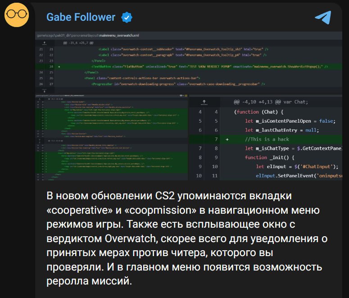Open the overwatch XML diff image

tap(189, 63)
